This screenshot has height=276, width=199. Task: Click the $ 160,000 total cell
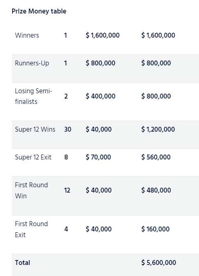point(155,229)
